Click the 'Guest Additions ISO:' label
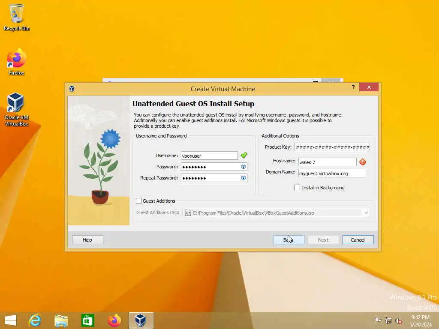439x329 pixels. tap(158, 212)
